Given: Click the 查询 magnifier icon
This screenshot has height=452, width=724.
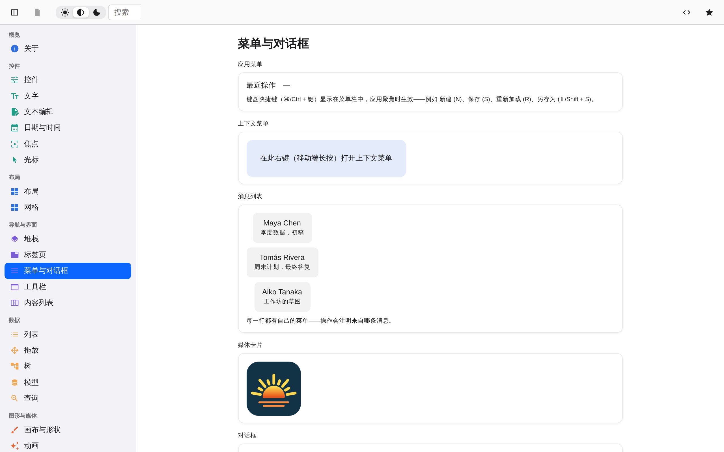Looking at the screenshot, I should (x=15, y=398).
